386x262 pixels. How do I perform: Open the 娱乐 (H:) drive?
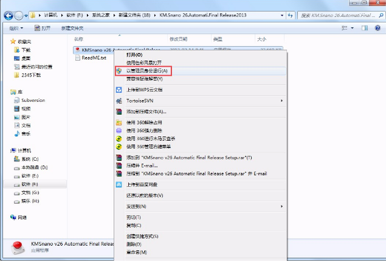[x=30, y=201]
